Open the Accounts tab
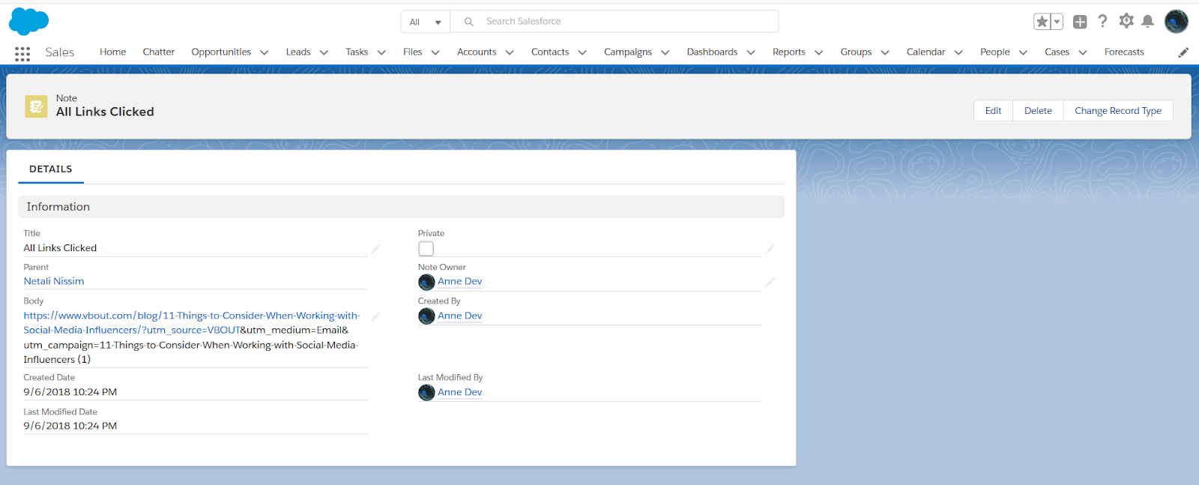1199x485 pixels. [x=477, y=52]
